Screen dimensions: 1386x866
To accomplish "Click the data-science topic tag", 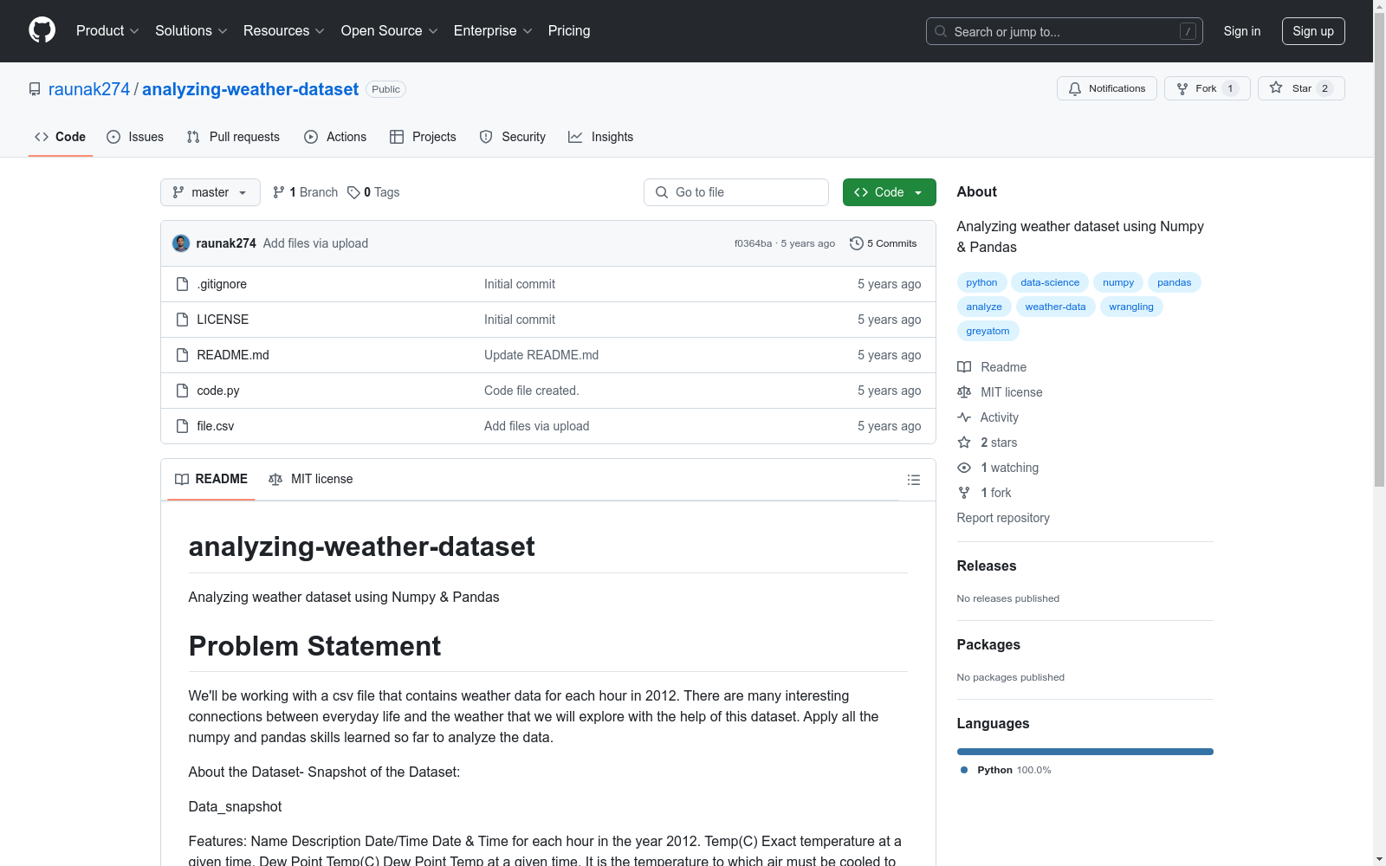I will (1050, 282).
